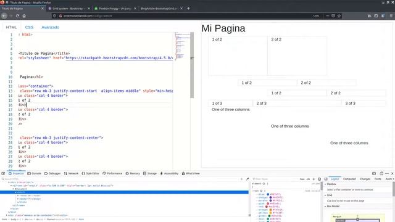Click the --pink color swatch
The image size is (395, 222).
(x=268, y=203)
